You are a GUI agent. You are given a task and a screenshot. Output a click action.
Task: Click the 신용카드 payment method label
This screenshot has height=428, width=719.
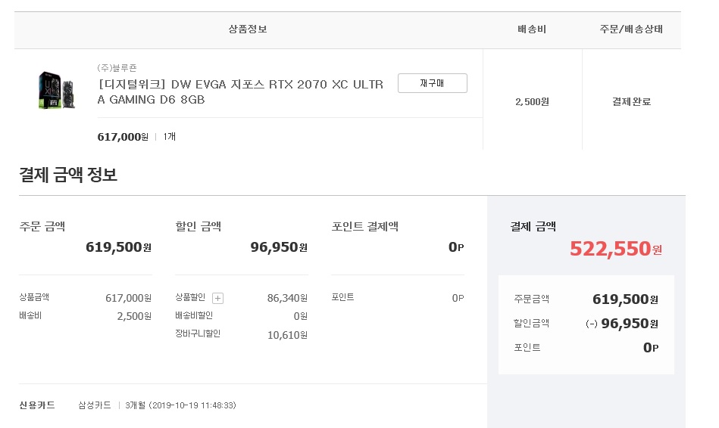(x=37, y=405)
